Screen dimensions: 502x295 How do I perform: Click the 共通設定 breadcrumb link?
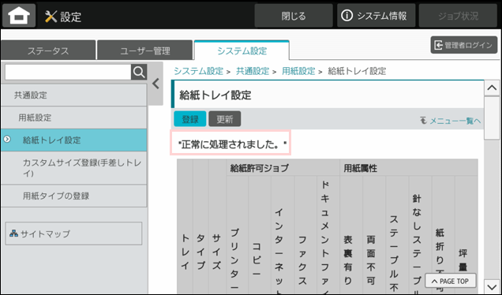click(x=253, y=71)
